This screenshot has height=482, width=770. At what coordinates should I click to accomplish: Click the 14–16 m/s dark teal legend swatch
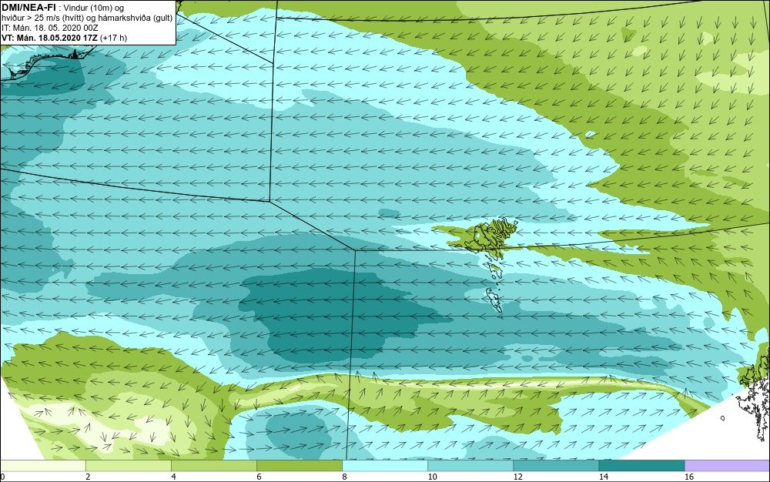tap(641, 465)
